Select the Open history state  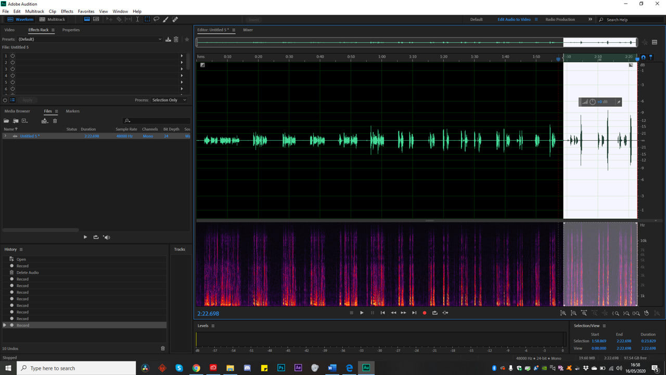click(21, 259)
